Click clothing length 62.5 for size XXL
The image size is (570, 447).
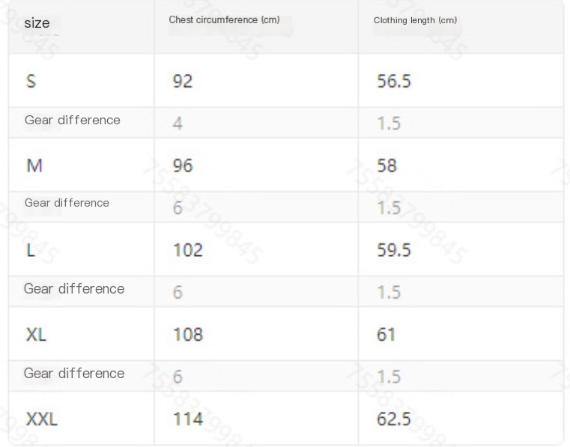[x=394, y=419]
